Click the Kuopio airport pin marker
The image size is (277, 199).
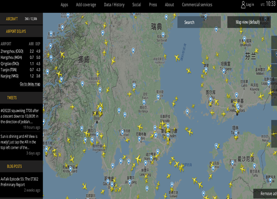tap(265, 19)
